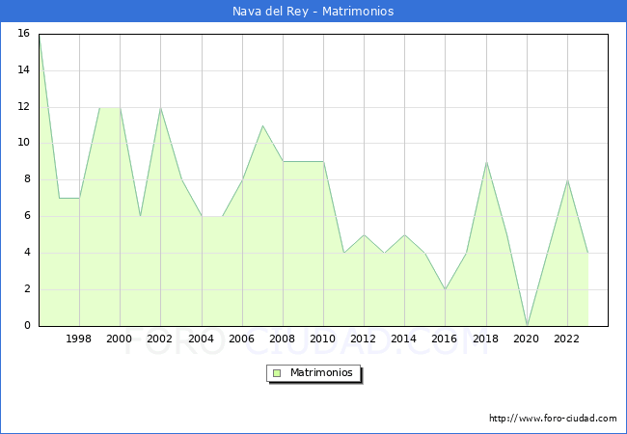
Task: Click the 2007 peak of value 11
Action: [x=262, y=125]
